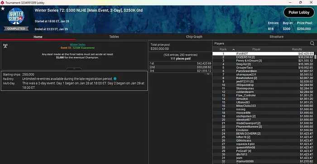Select player row WadeDavenport [2]
This screenshot has height=164, width=317.
tap(263, 123)
